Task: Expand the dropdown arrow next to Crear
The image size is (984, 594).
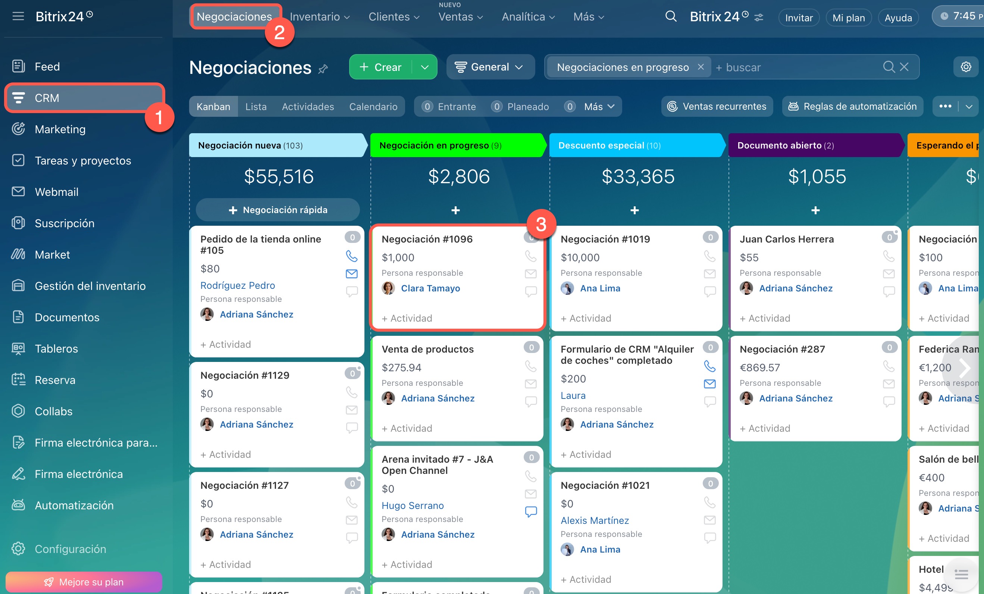Action: pos(424,67)
